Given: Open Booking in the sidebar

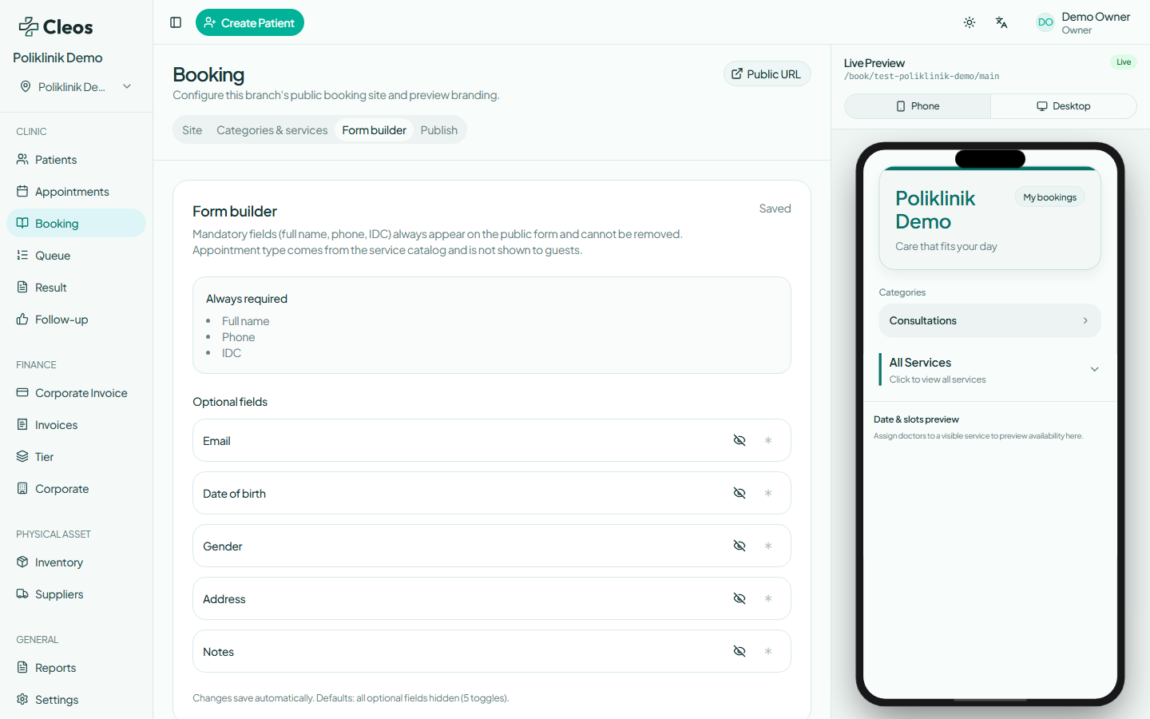Looking at the screenshot, I should pyautogui.click(x=76, y=224).
